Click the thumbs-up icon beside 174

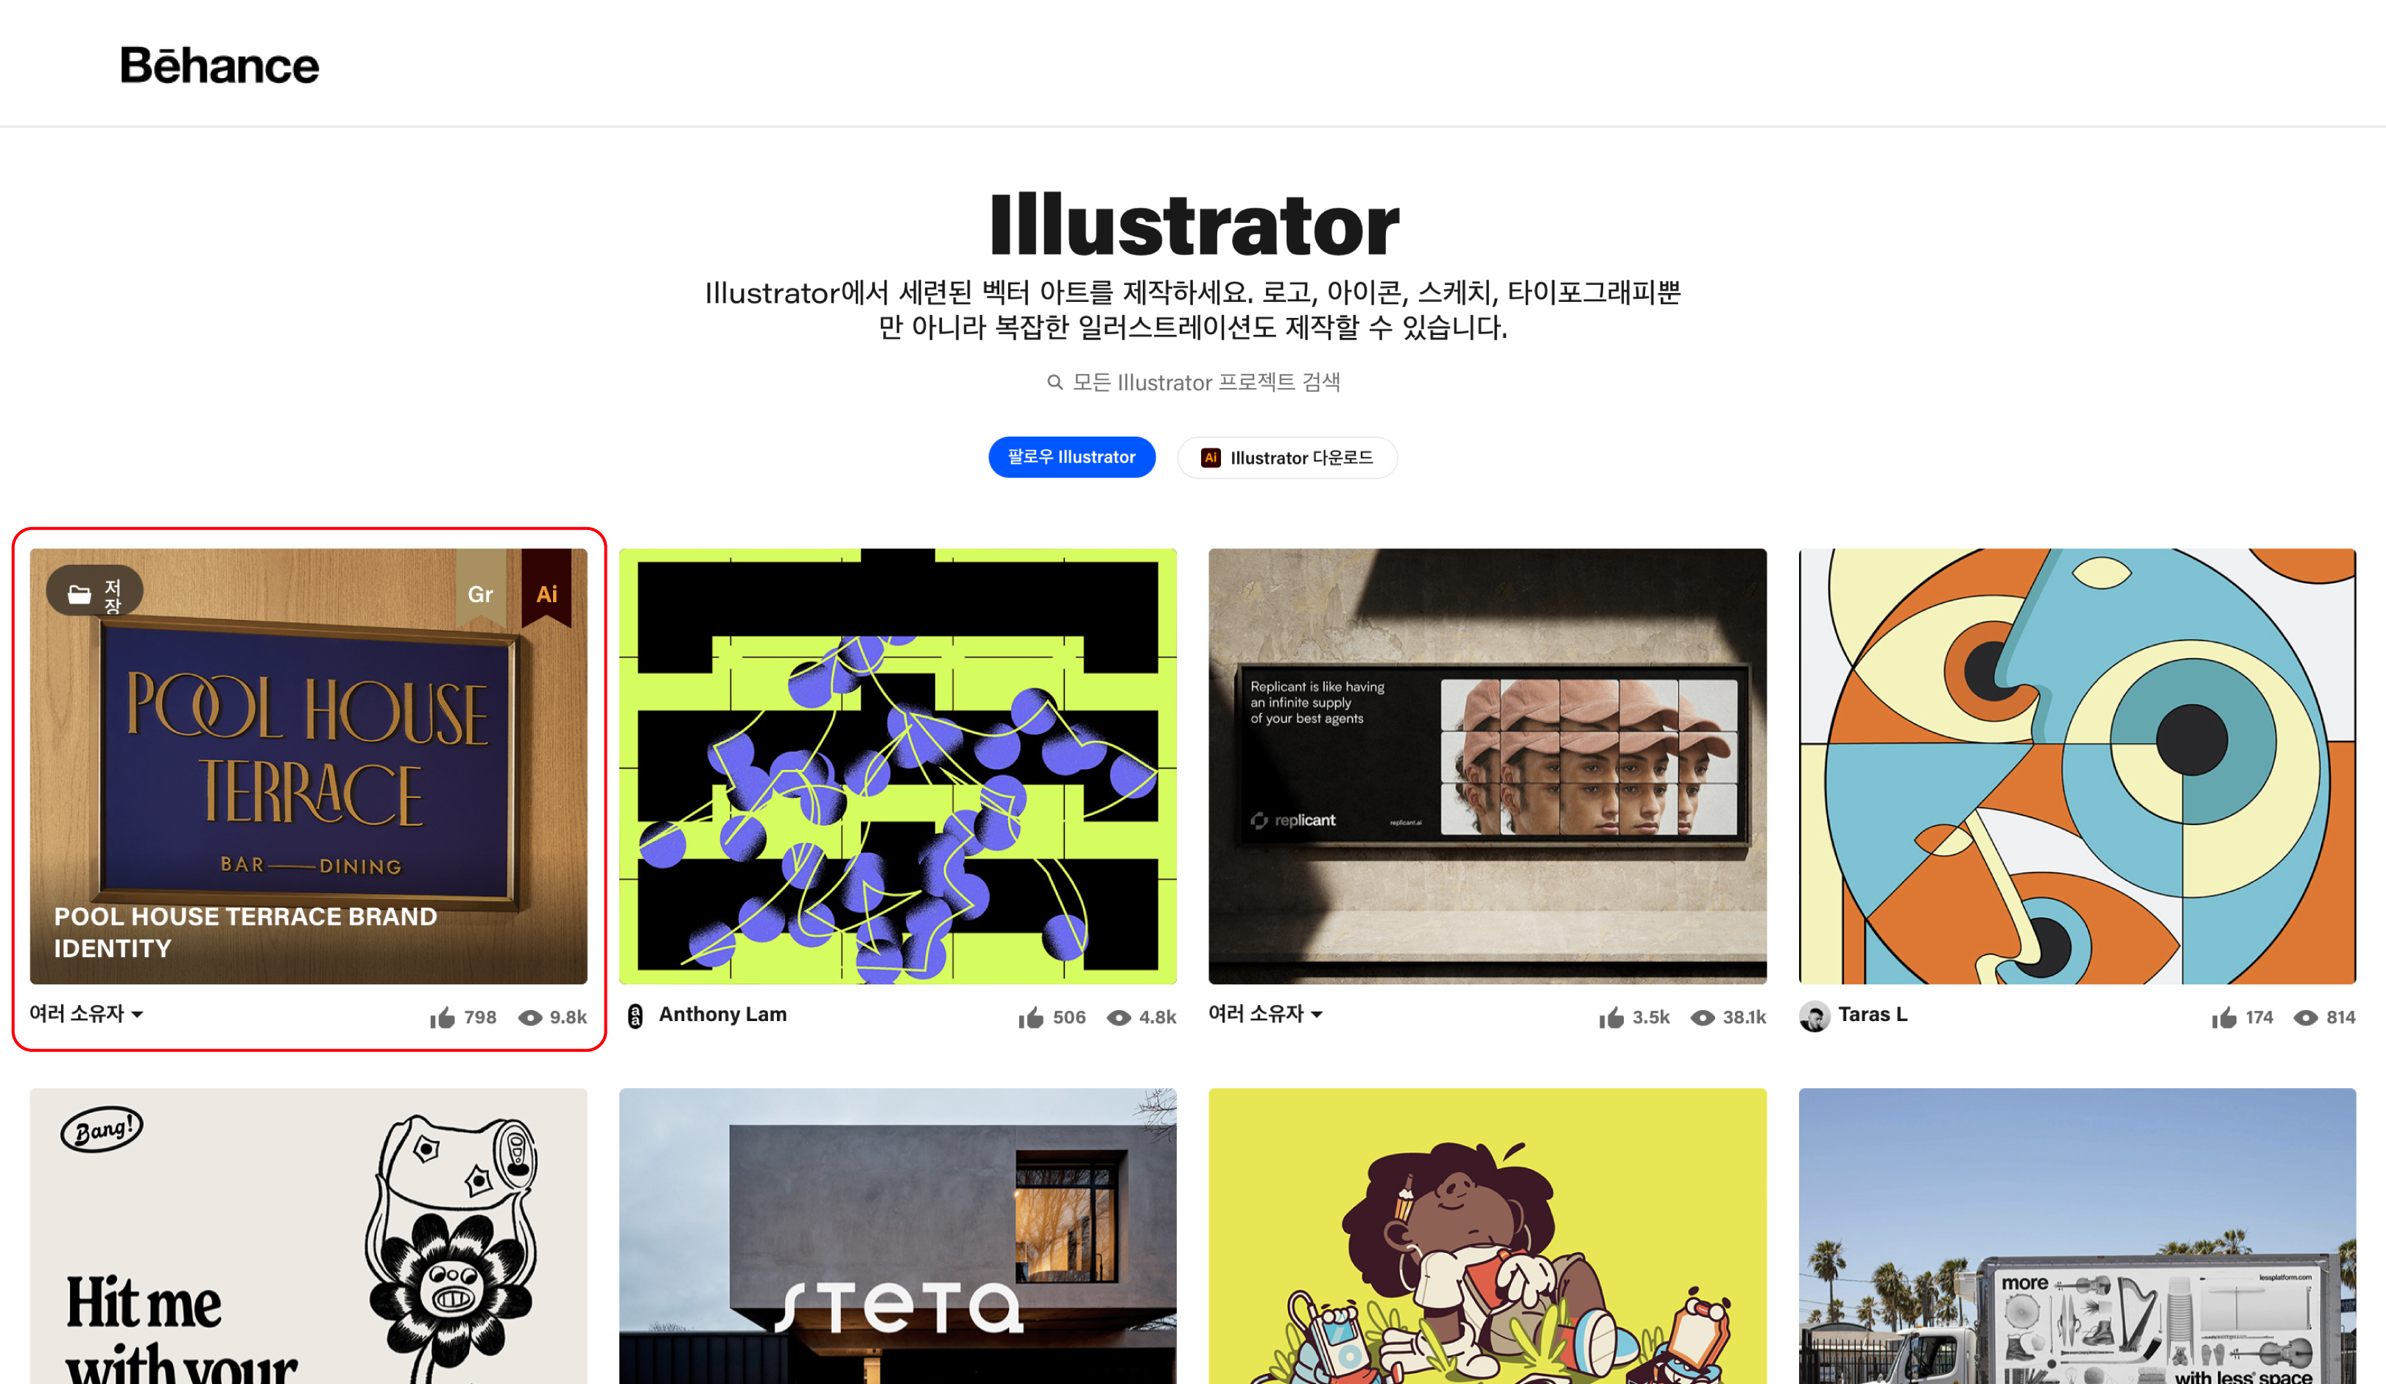tap(2224, 1017)
